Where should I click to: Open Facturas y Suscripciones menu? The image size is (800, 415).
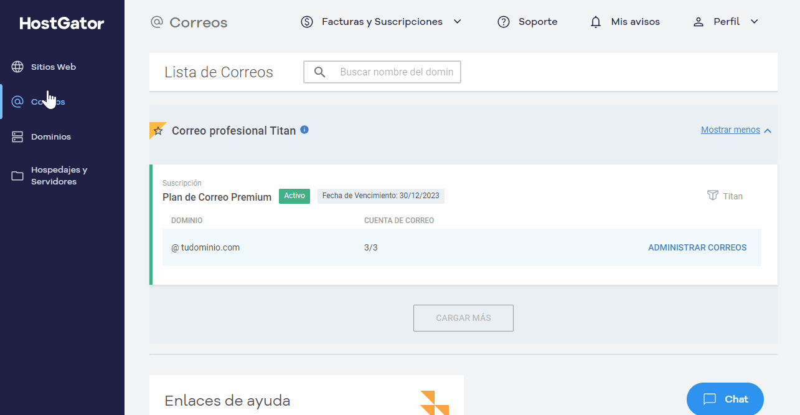(x=381, y=22)
